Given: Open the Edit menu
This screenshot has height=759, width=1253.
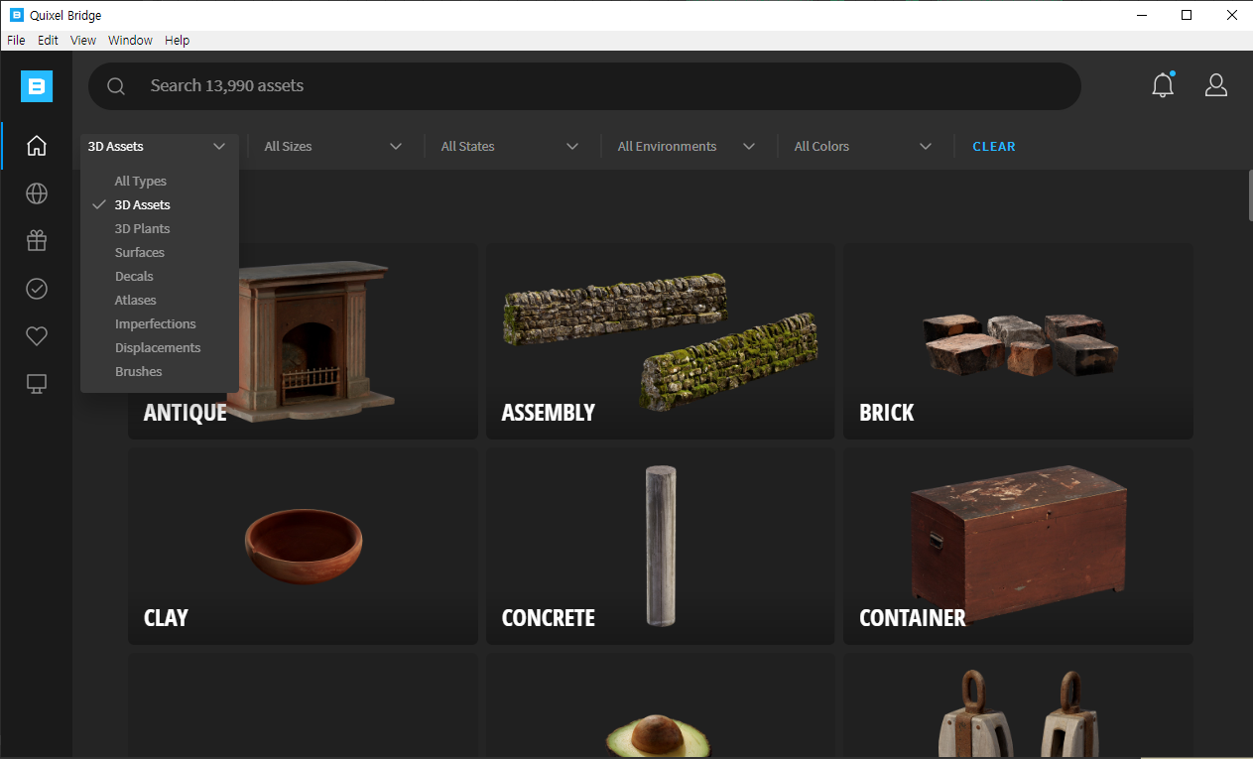Looking at the screenshot, I should pos(48,41).
